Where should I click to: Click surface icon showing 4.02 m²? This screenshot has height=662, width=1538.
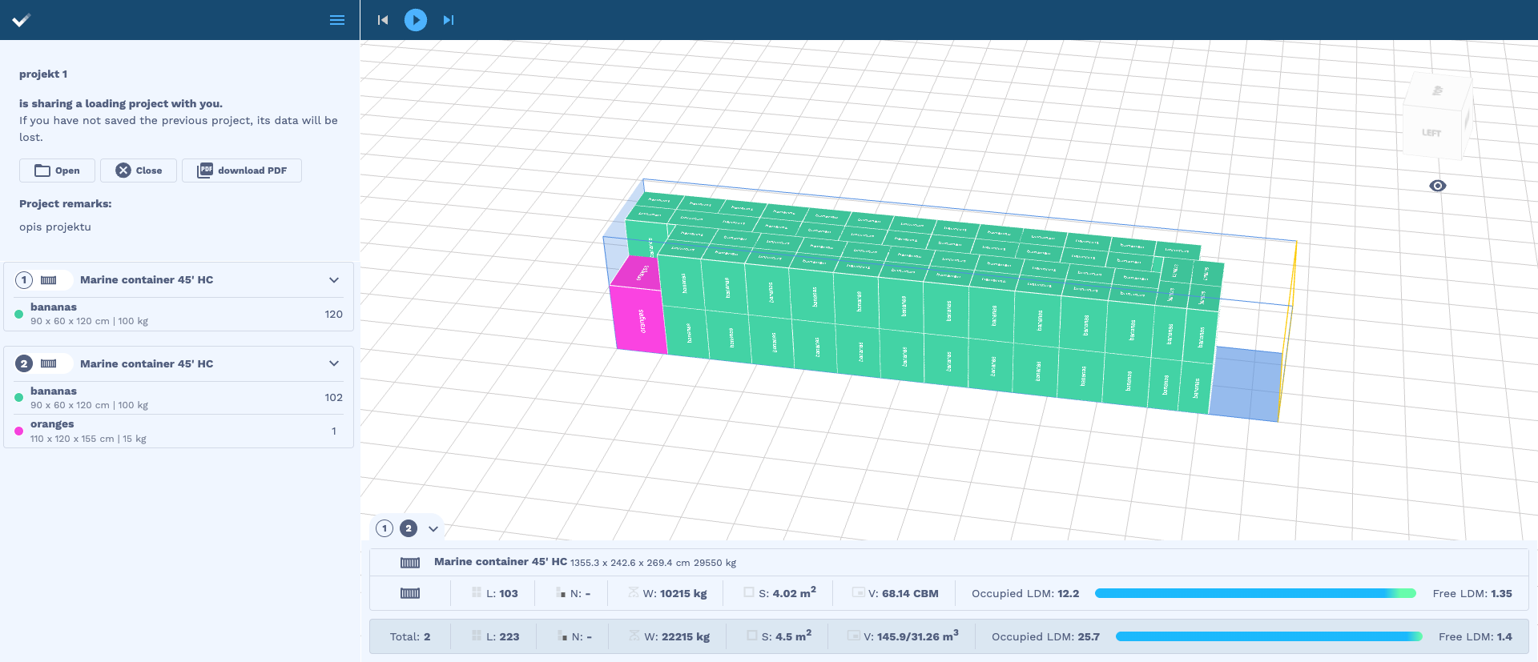pyautogui.click(x=749, y=592)
